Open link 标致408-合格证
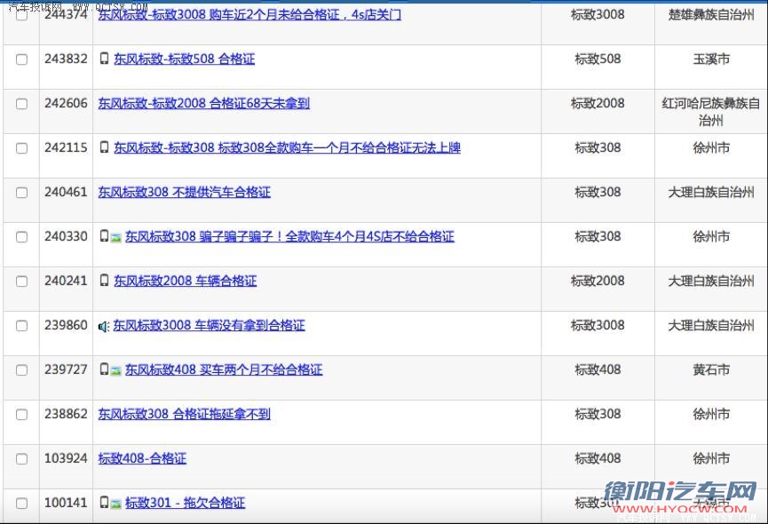Viewport: 768px width, 524px height. pos(142,459)
